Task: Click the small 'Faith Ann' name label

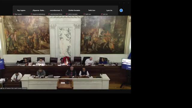Action: pyautogui.click(x=88, y=14)
